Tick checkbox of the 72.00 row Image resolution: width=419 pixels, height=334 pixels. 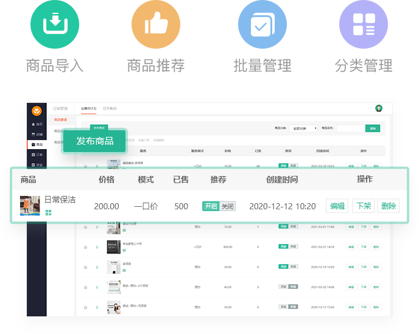coord(85,227)
